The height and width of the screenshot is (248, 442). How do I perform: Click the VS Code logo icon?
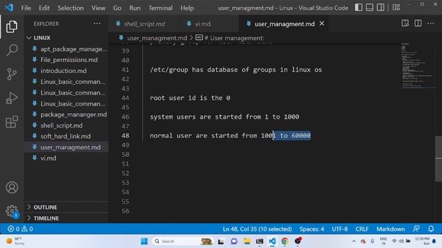coord(9,8)
